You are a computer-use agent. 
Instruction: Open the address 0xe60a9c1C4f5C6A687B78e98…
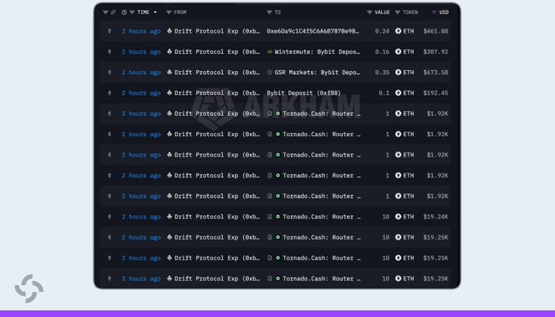(313, 31)
